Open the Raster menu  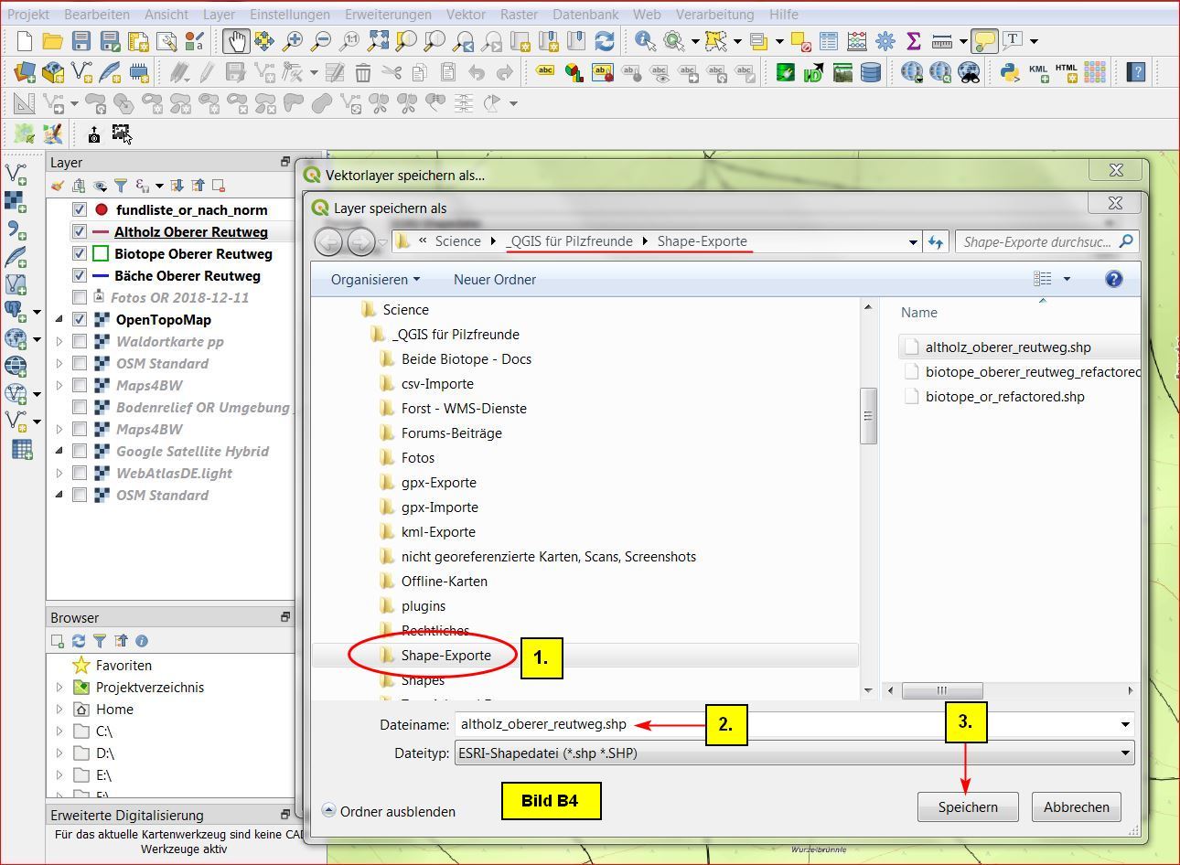click(x=519, y=15)
